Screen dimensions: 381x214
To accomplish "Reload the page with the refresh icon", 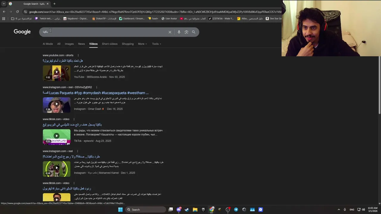I will click(18, 12).
